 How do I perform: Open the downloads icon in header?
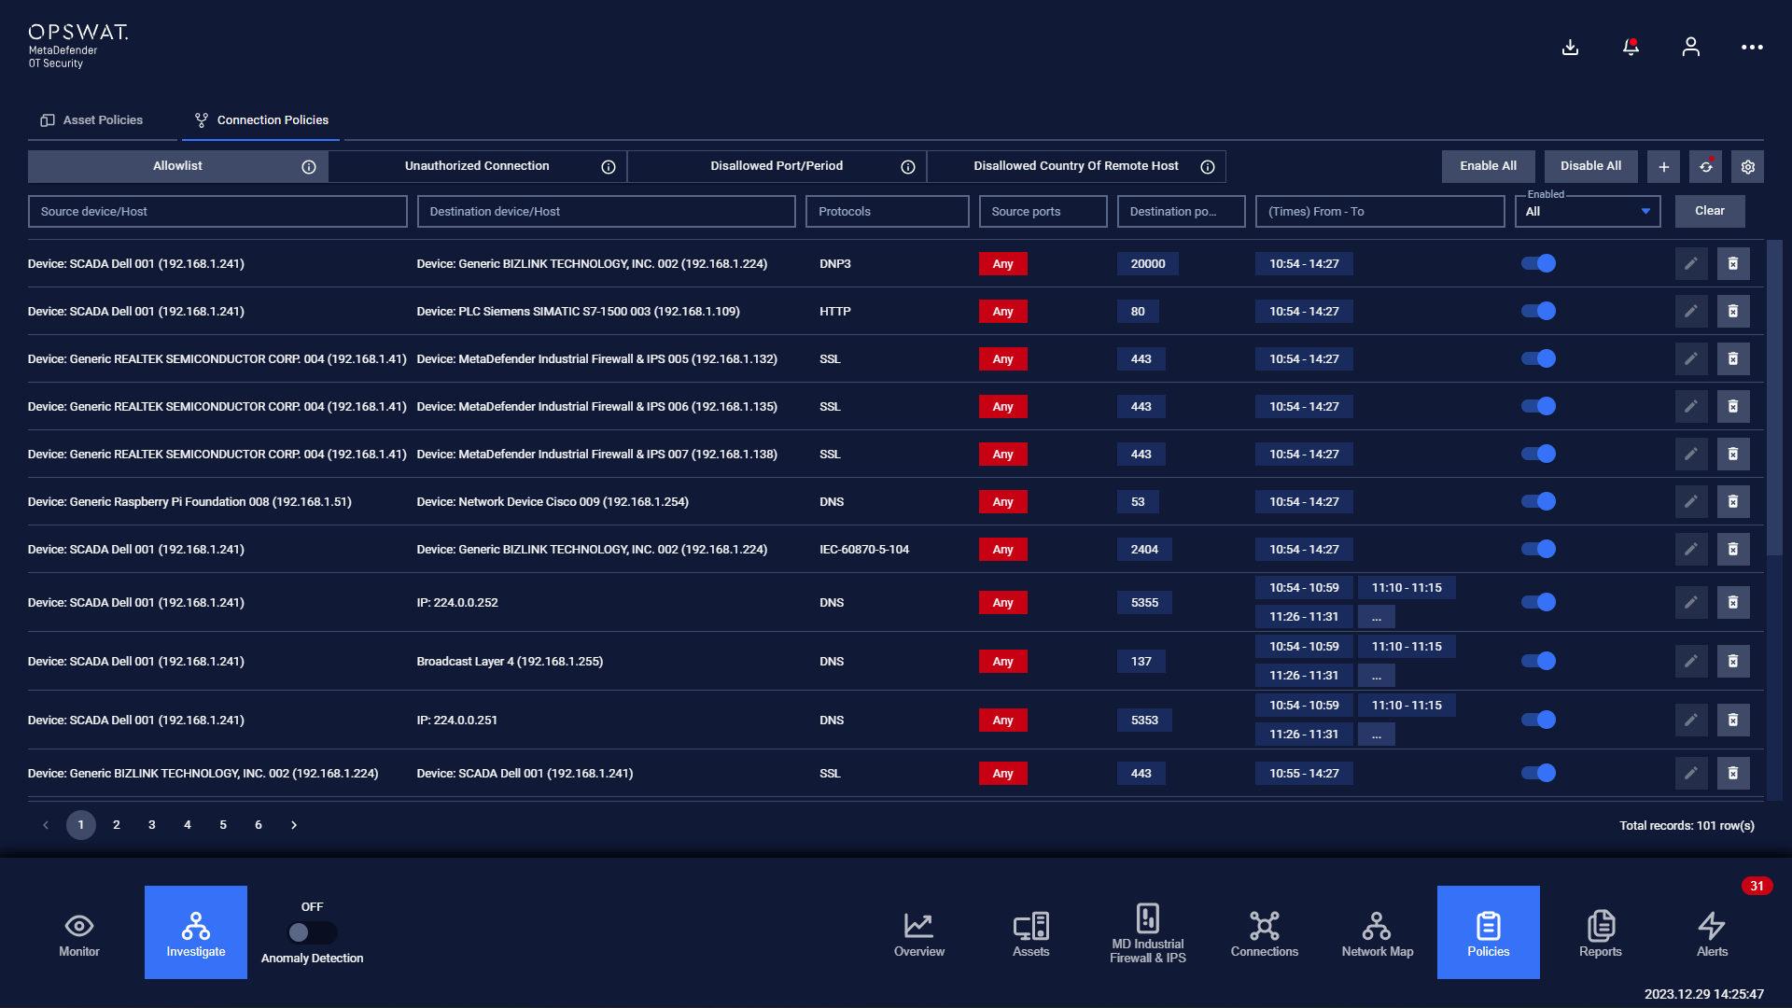coord(1571,47)
